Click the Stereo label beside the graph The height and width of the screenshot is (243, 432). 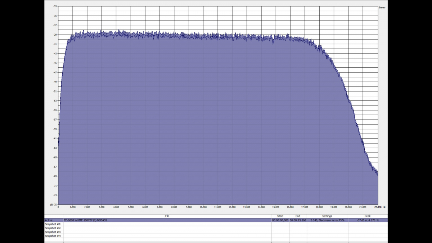[x=382, y=8]
